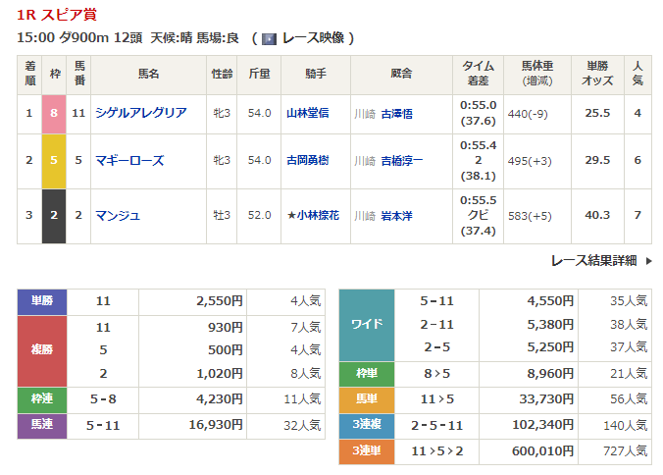Open horse マギーローズ profile
This screenshot has height=475, width=663.
tap(128, 160)
